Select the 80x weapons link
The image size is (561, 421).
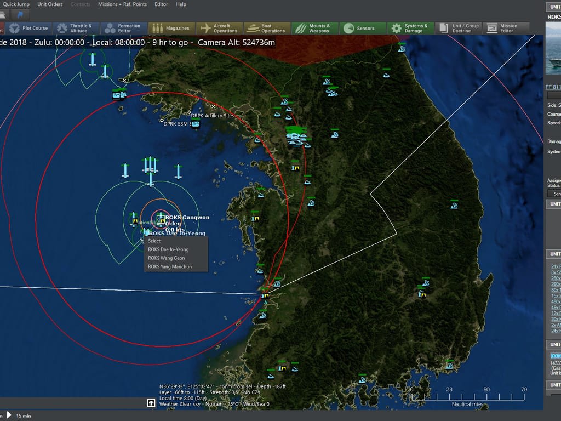coord(556,290)
